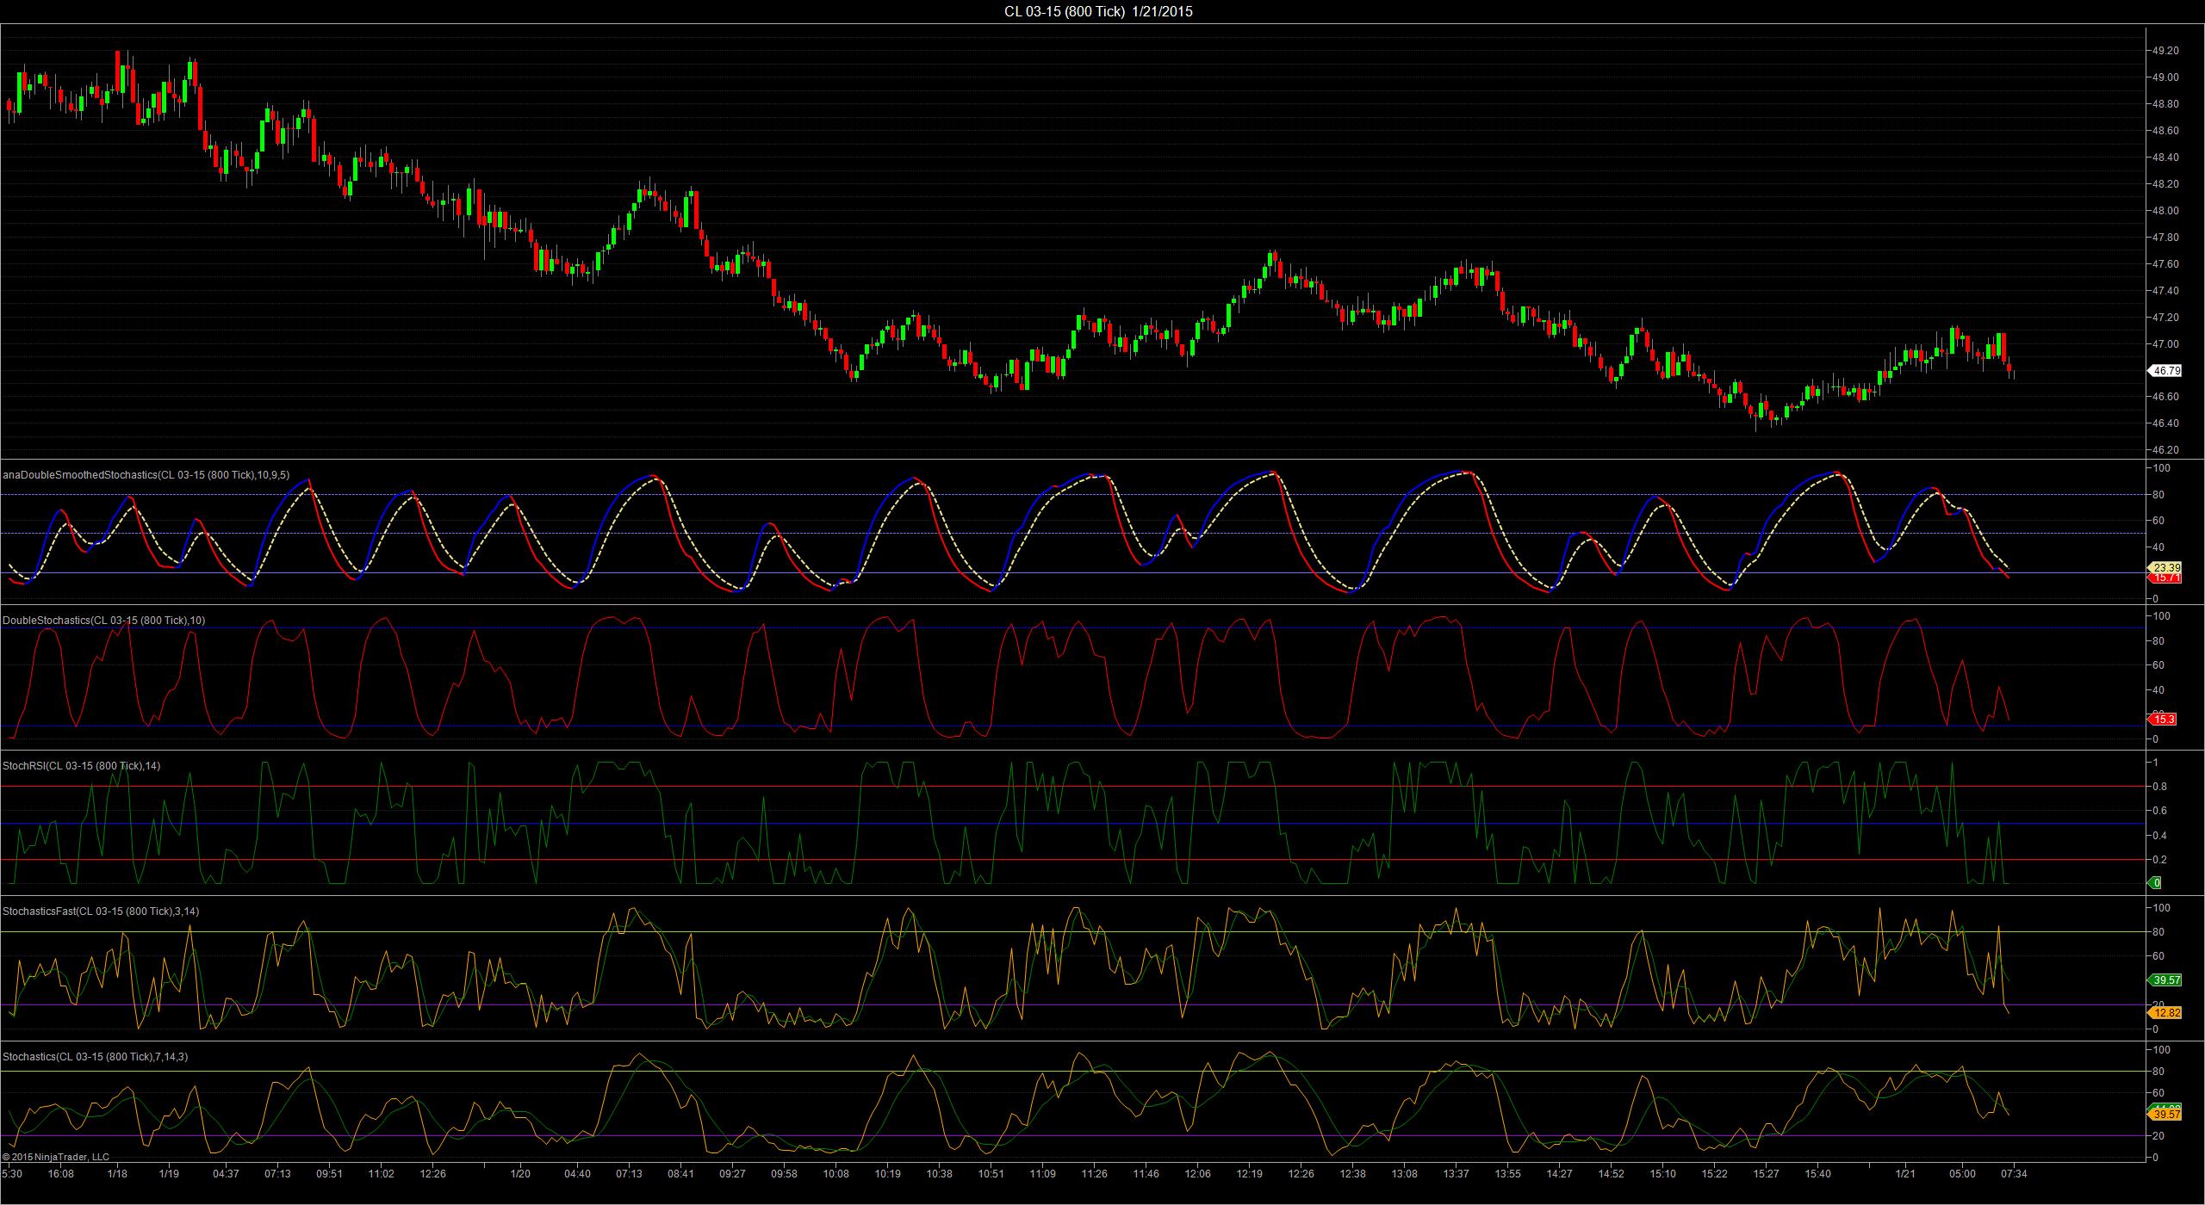This screenshot has width=2205, height=1205.
Task: Click the 0.8 level label in StochRSI panel
Action: point(2159,787)
